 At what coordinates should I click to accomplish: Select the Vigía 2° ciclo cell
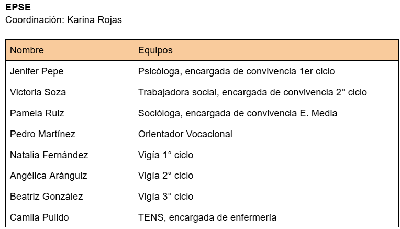click(x=165, y=176)
